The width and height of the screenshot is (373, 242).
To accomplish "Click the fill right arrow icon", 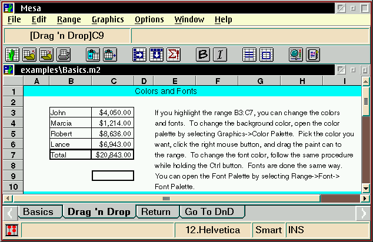I will coord(139,55).
